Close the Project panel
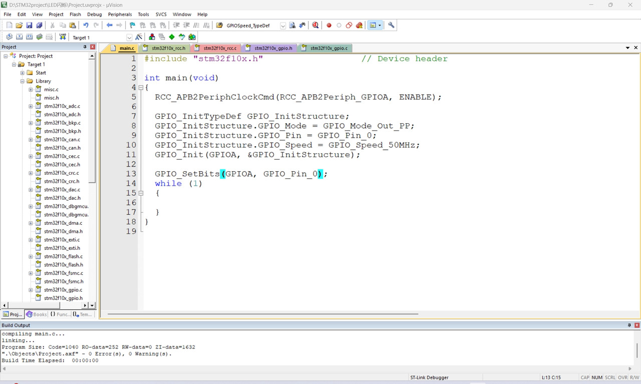 click(x=93, y=47)
